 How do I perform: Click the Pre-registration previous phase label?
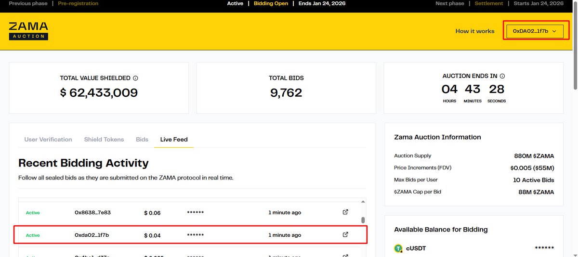click(78, 3)
